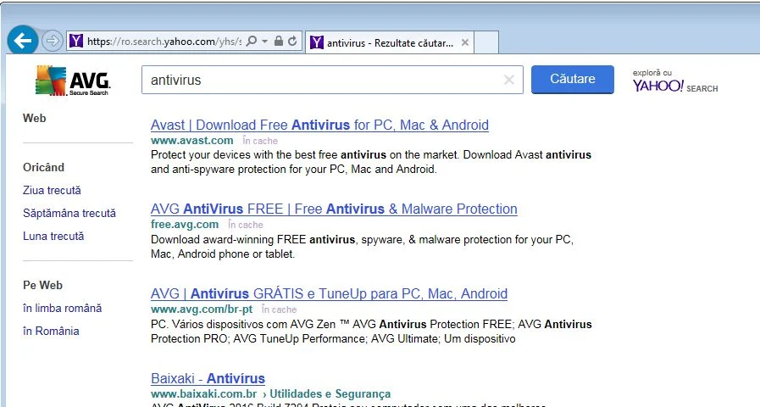Viewport: 760px width, 407px height.
Task: Select the Oricând time filter
Action: point(43,167)
